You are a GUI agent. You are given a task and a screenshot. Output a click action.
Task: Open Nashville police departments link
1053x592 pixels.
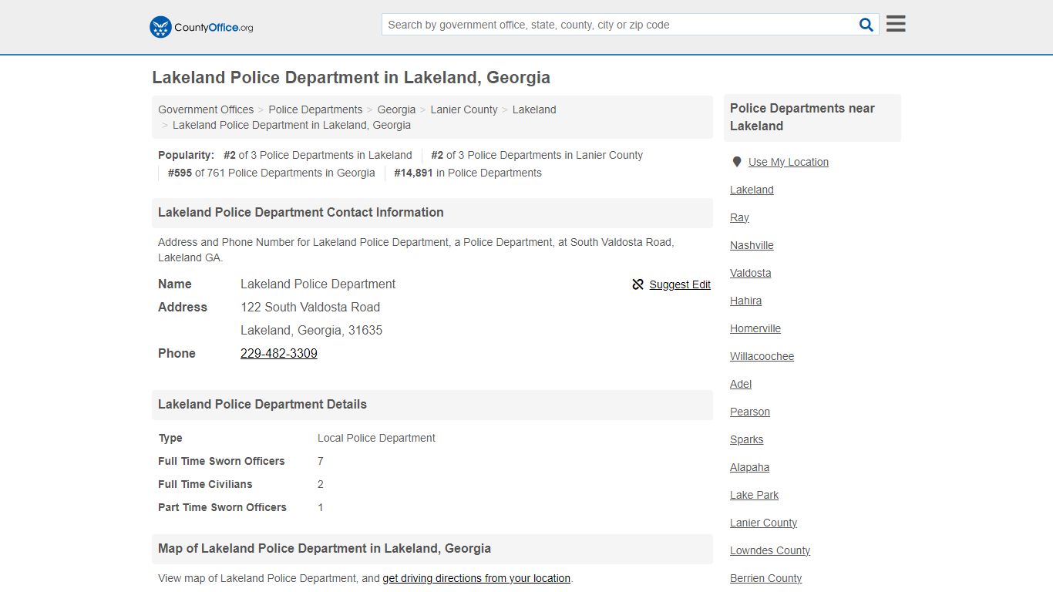point(752,245)
